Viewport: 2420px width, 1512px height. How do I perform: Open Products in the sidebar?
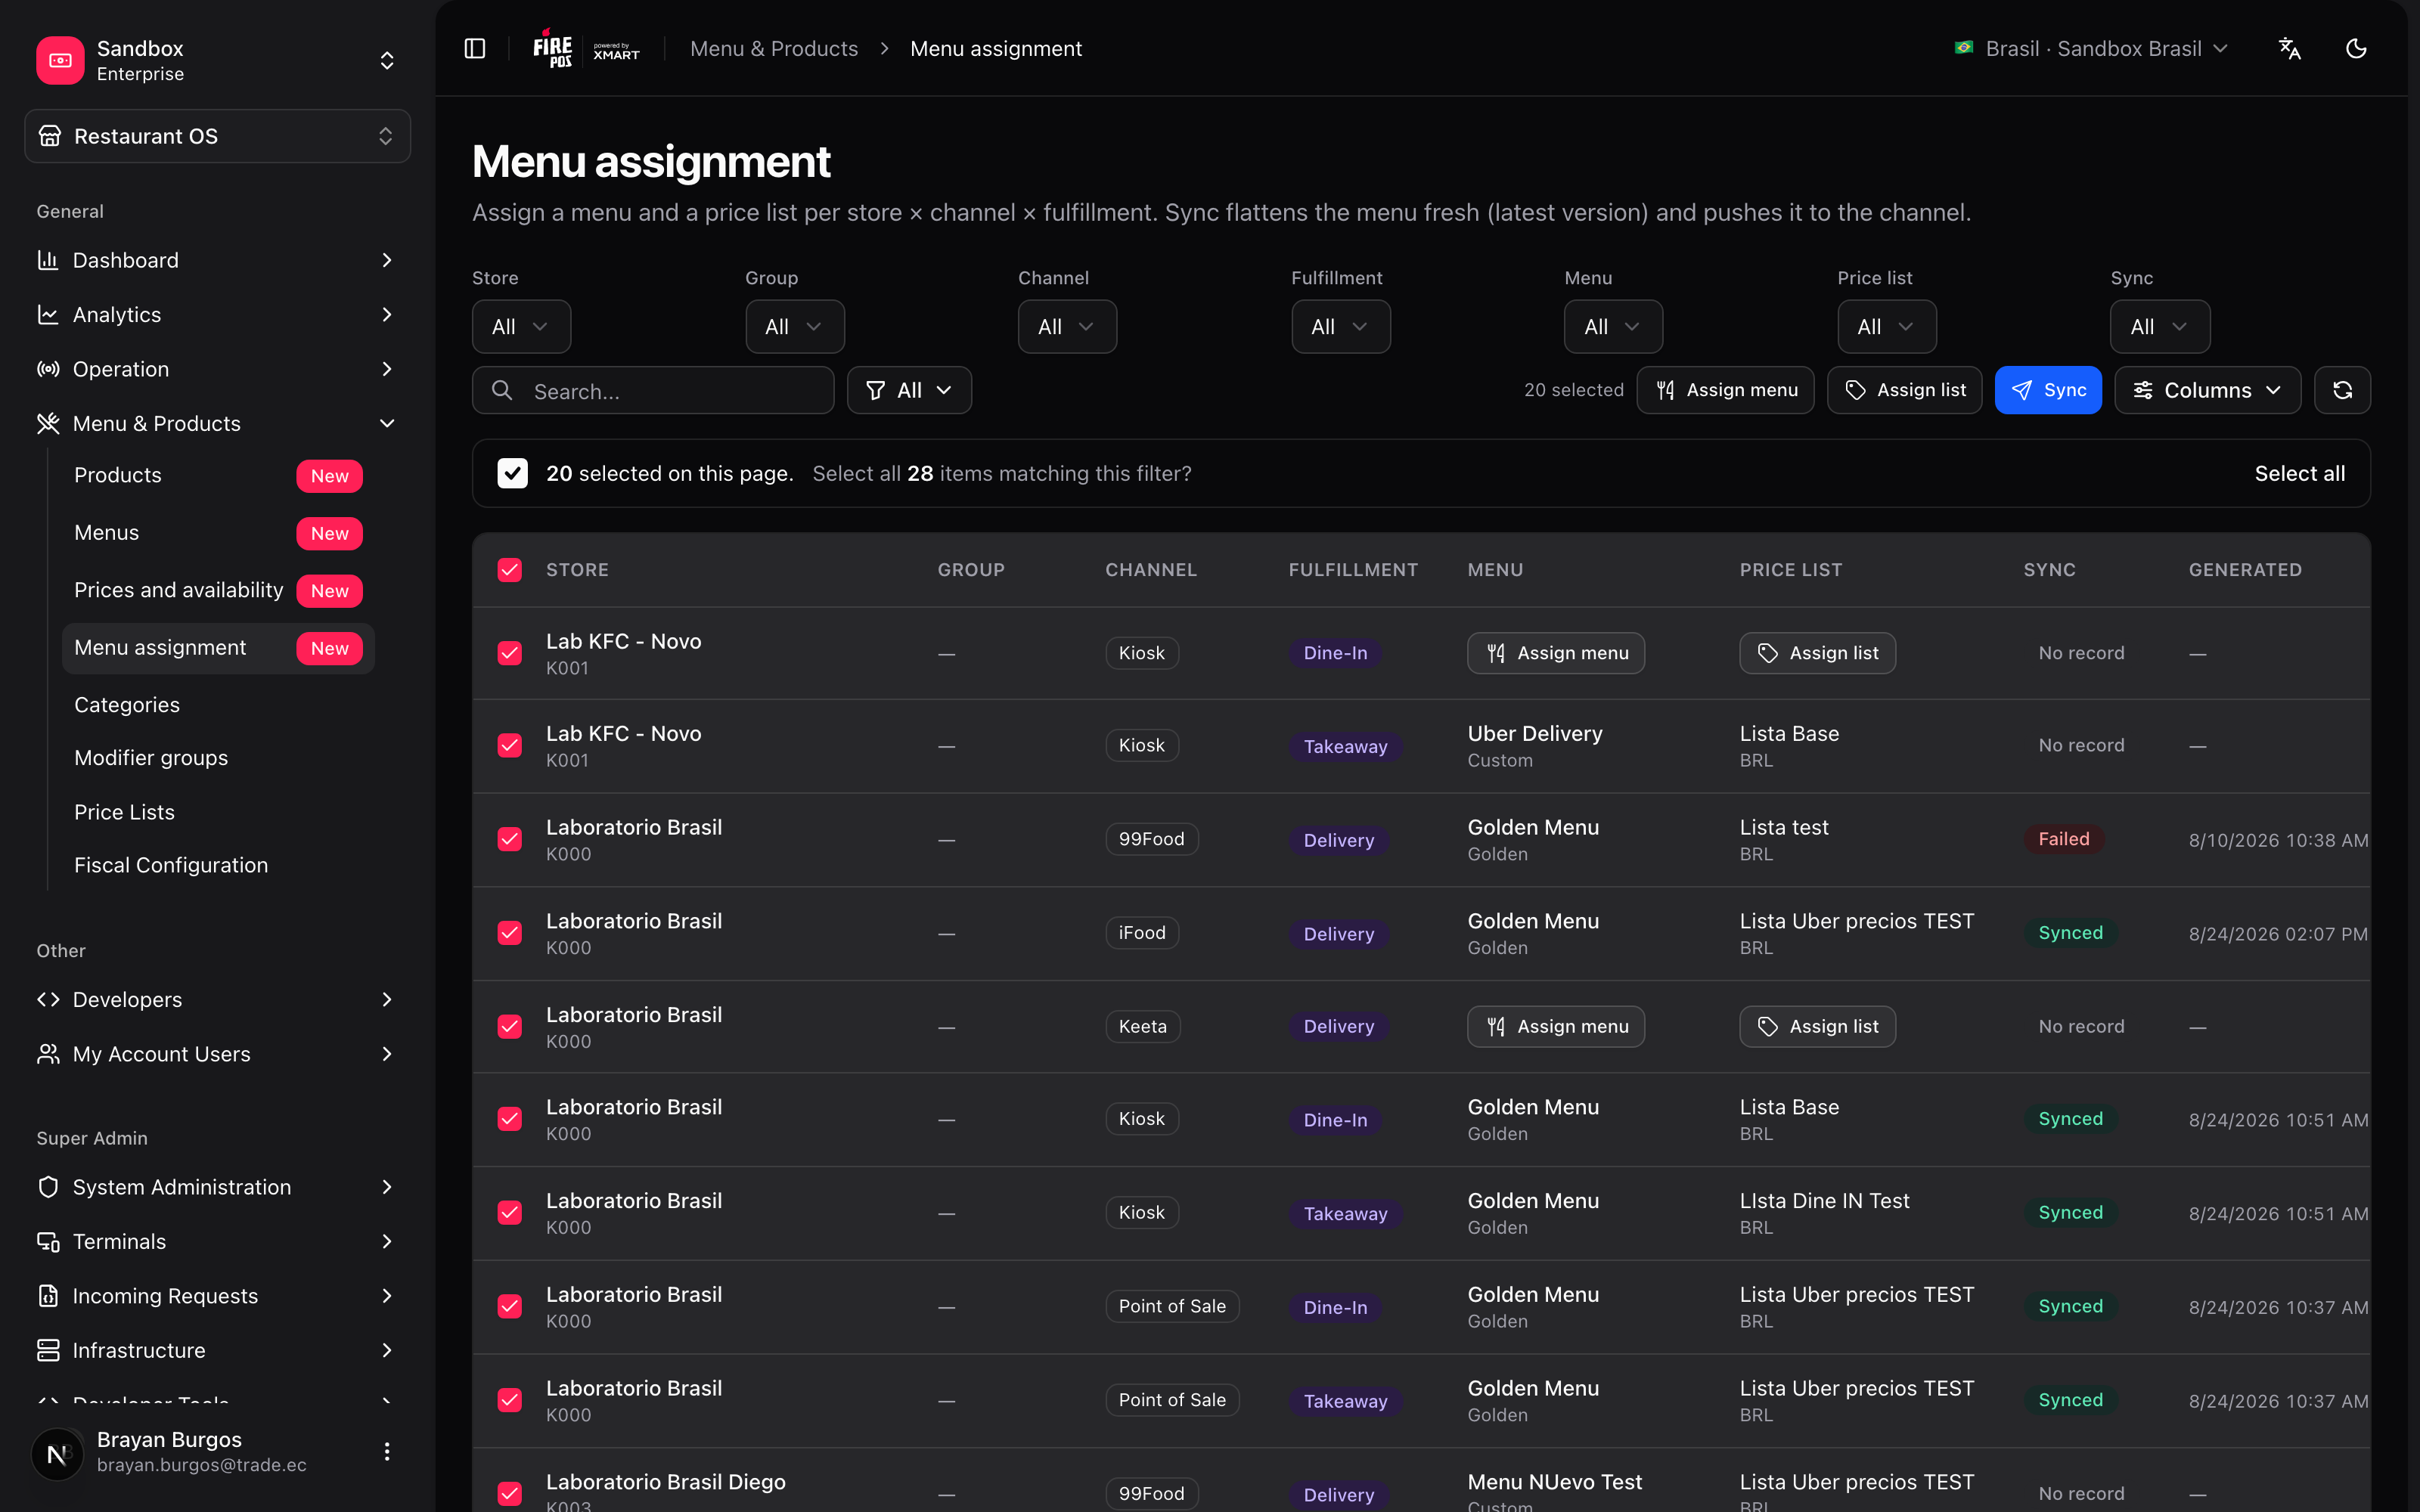(218, 476)
